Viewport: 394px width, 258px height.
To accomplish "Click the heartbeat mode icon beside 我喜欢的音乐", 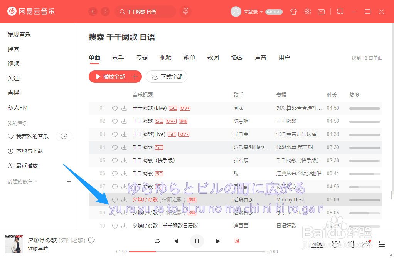I will pyautogui.click(x=64, y=136).
